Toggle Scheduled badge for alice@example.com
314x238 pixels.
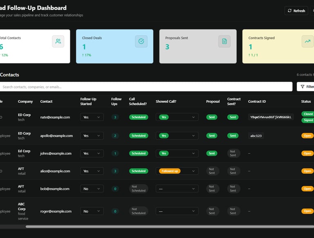point(139,171)
